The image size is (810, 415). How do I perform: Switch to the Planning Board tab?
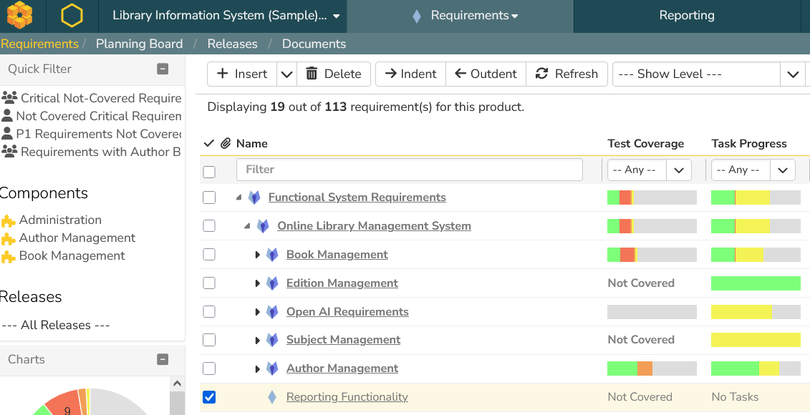[139, 44]
